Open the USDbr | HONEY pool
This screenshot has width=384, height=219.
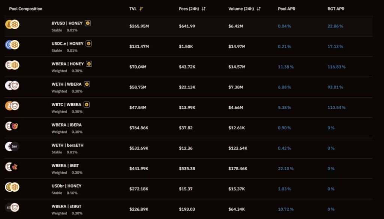coord(66,186)
